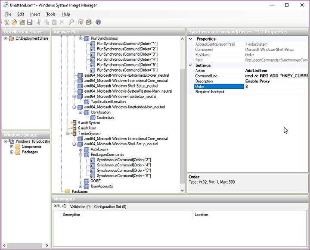Collapse the Properties category chevron

click(191, 39)
